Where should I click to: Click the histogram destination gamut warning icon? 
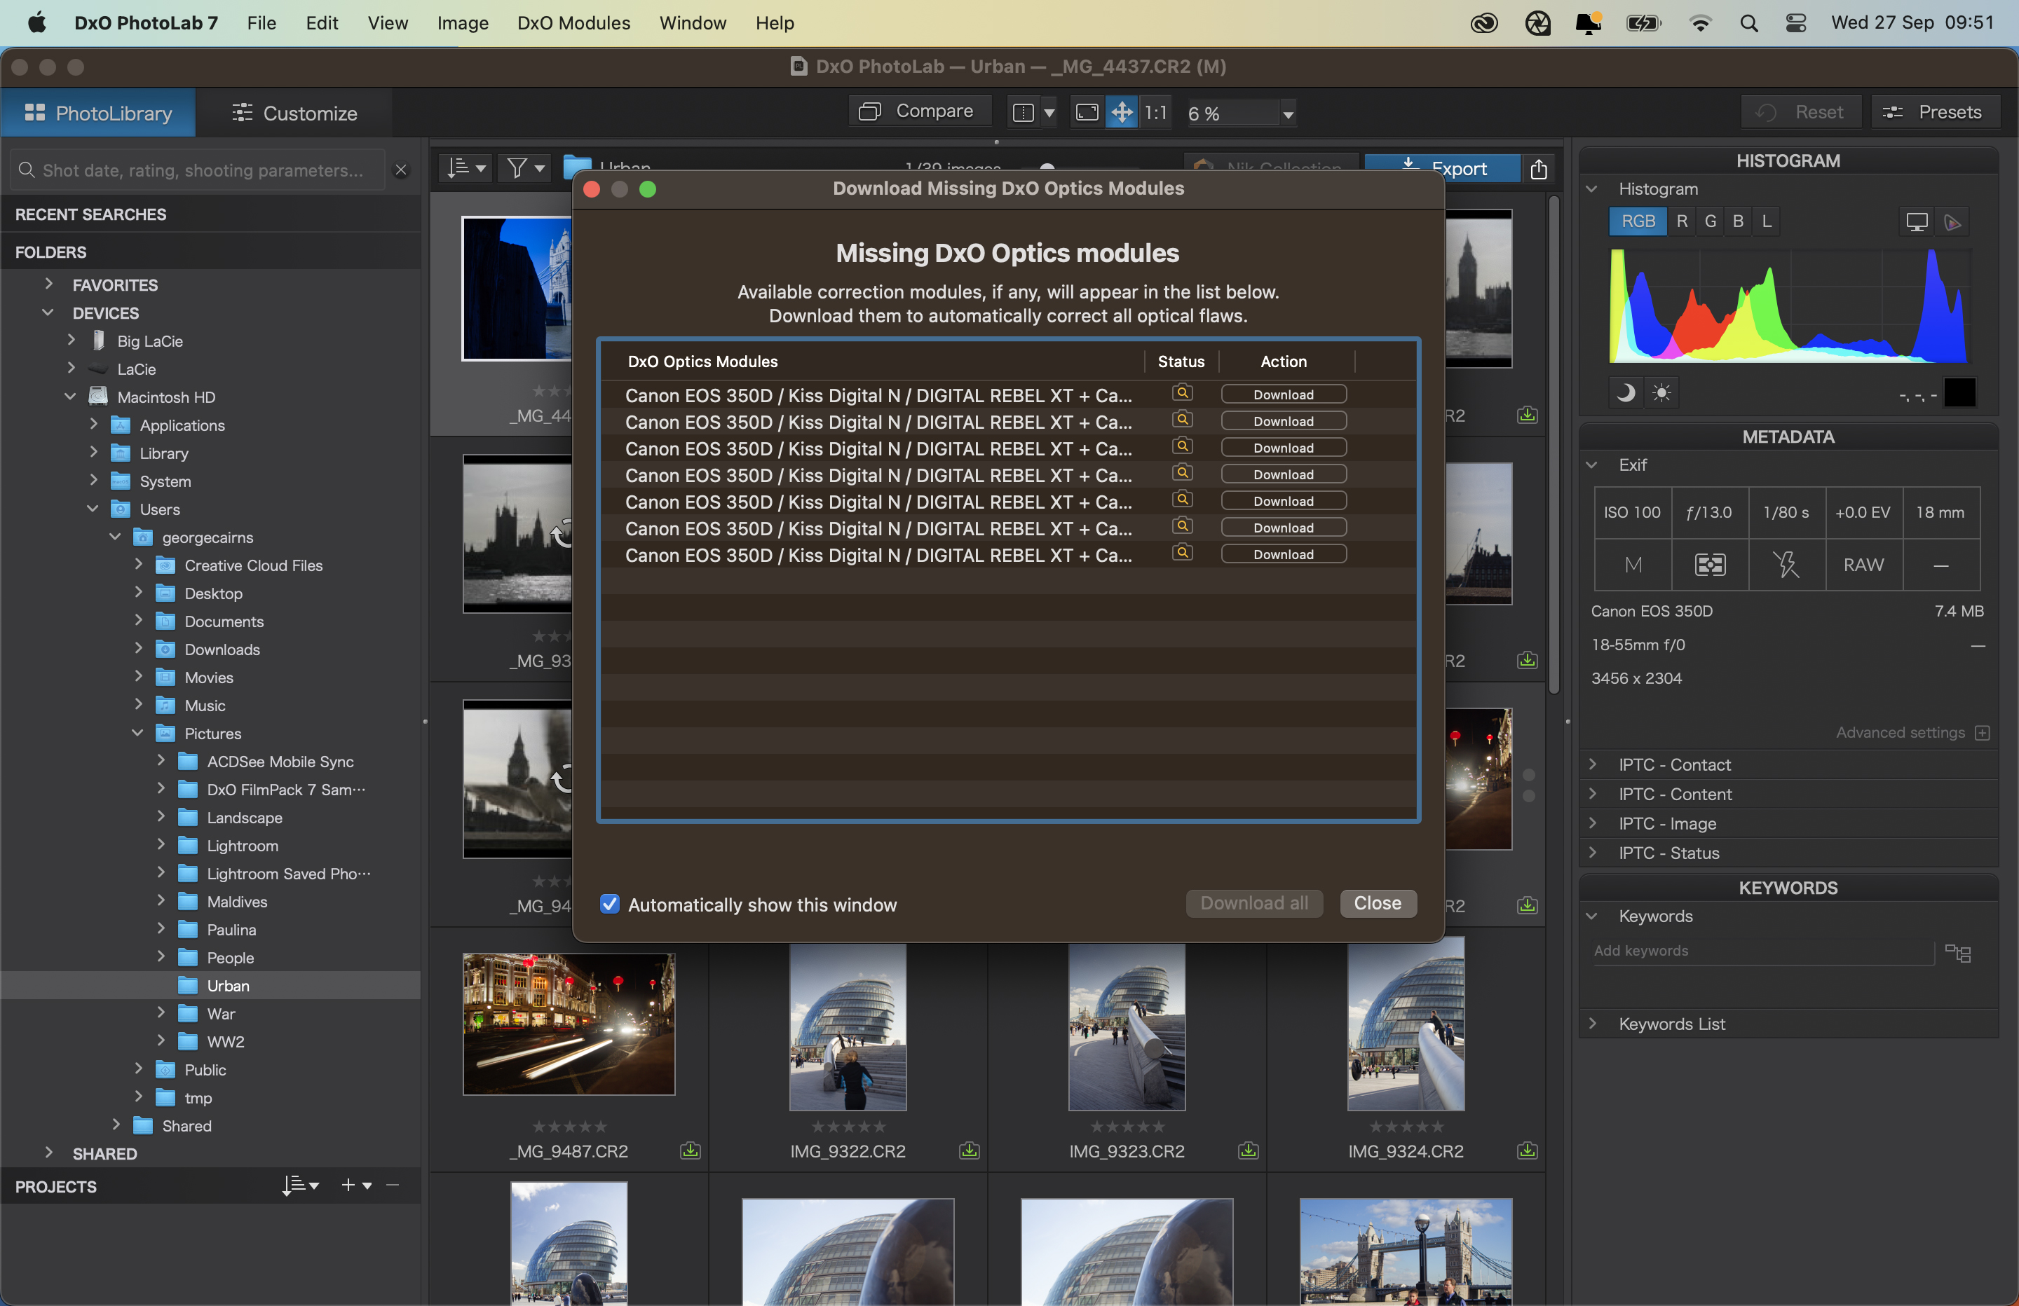coord(1953,222)
